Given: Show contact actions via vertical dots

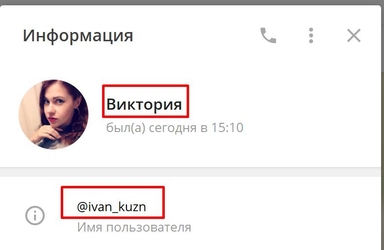Looking at the screenshot, I should click(x=311, y=35).
